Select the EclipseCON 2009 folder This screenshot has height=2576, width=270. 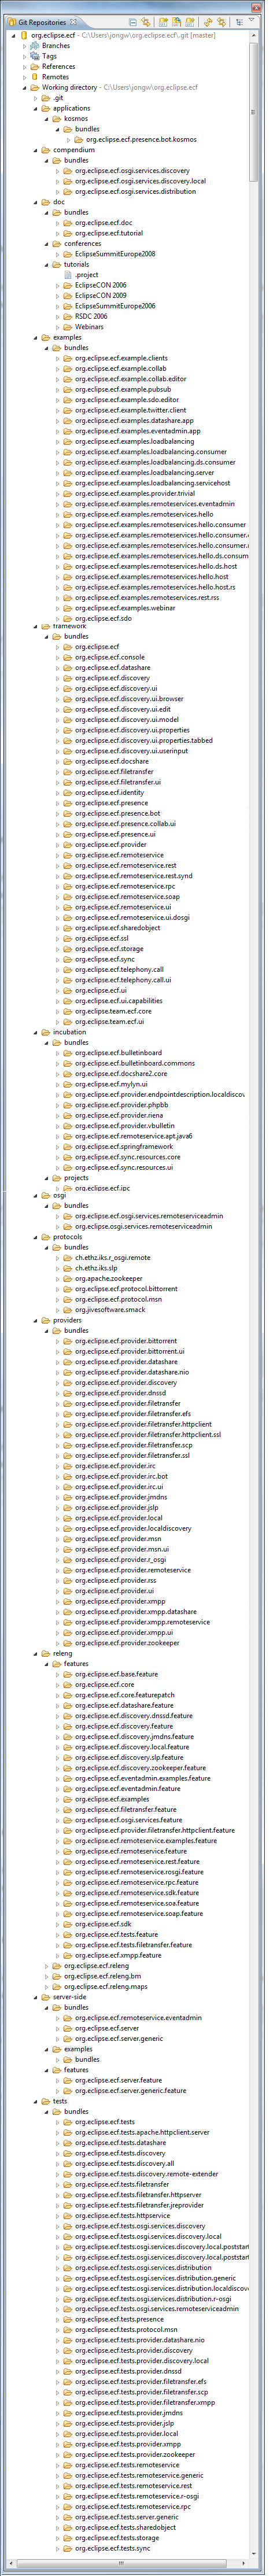(100, 295)
